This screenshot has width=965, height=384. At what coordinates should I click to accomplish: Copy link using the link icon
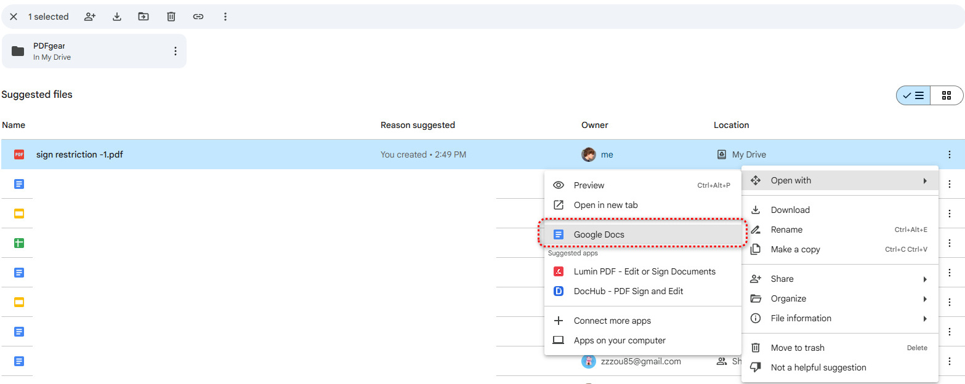click(198, 17)
